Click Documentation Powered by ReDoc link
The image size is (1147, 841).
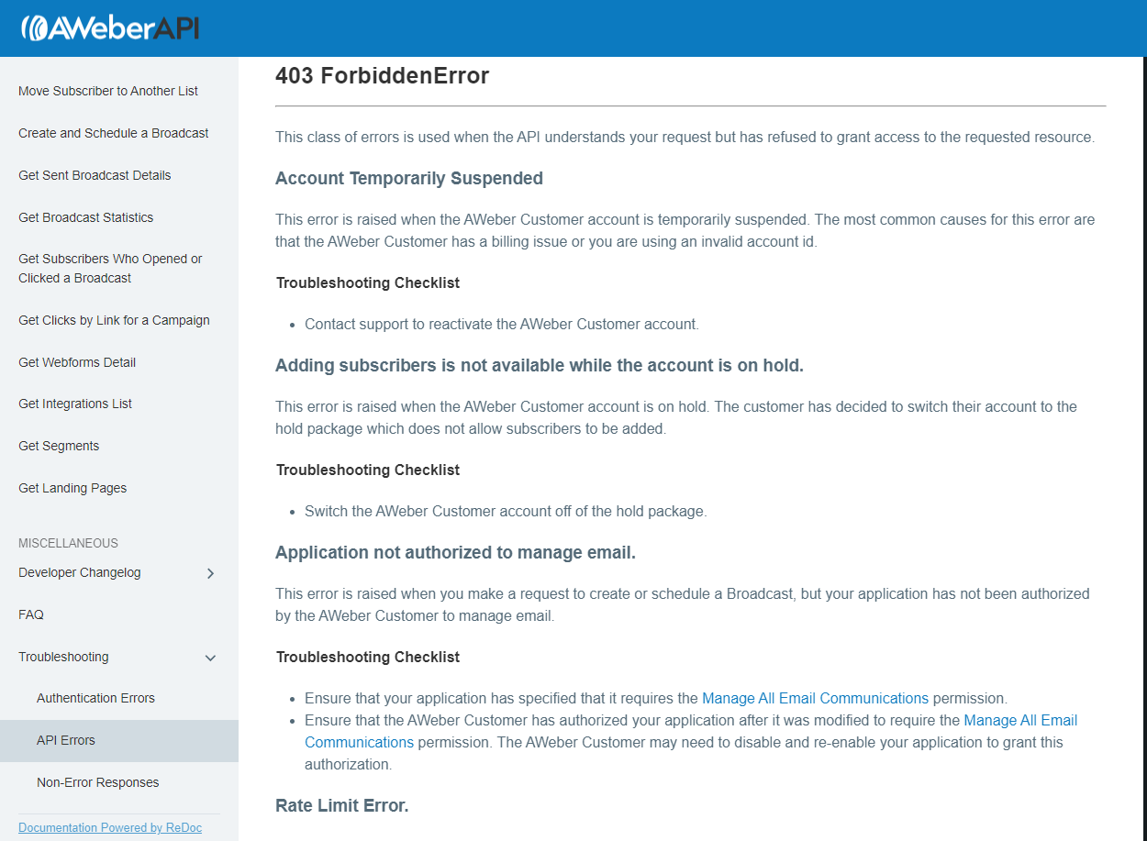[x=110, y=828]
